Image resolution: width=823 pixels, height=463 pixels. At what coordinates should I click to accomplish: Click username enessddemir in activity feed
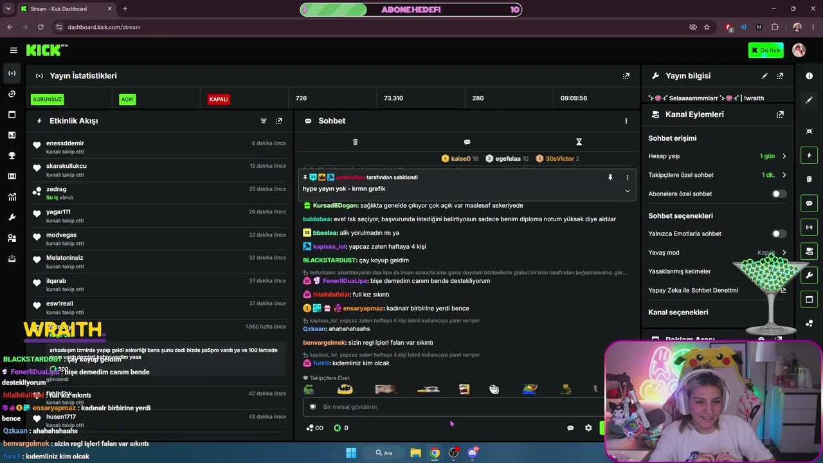[65, 143]
